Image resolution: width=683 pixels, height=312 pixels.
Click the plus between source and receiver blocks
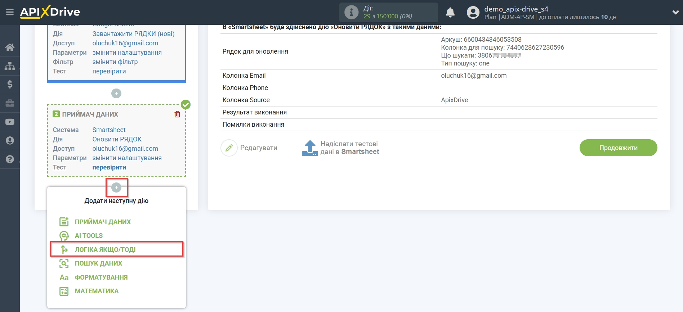click(116, 94)
